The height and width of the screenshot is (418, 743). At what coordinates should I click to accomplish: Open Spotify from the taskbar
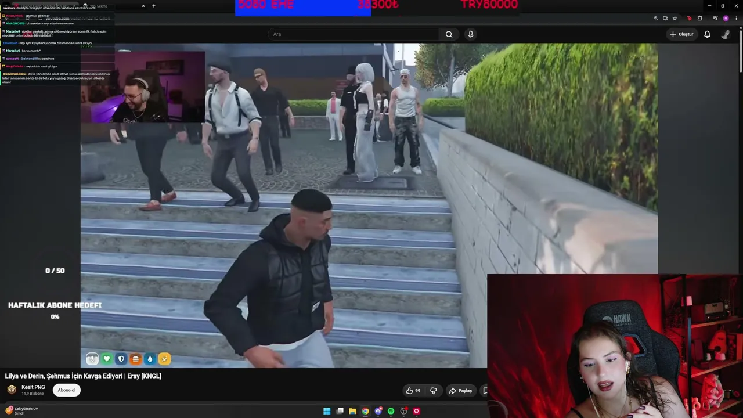(x=391, y=411)
